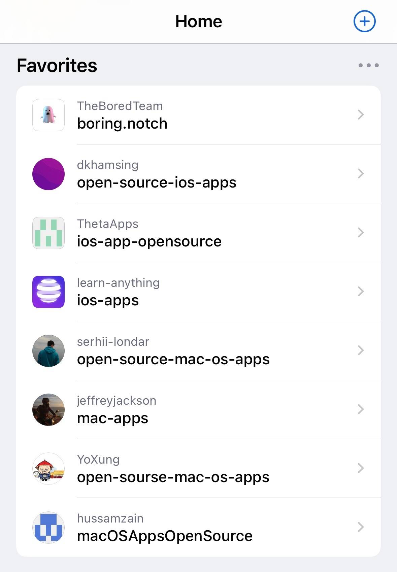Select open-source-mac-os-apps by serhii-londar
Viewport: 397px width, 572px height.
198,350
